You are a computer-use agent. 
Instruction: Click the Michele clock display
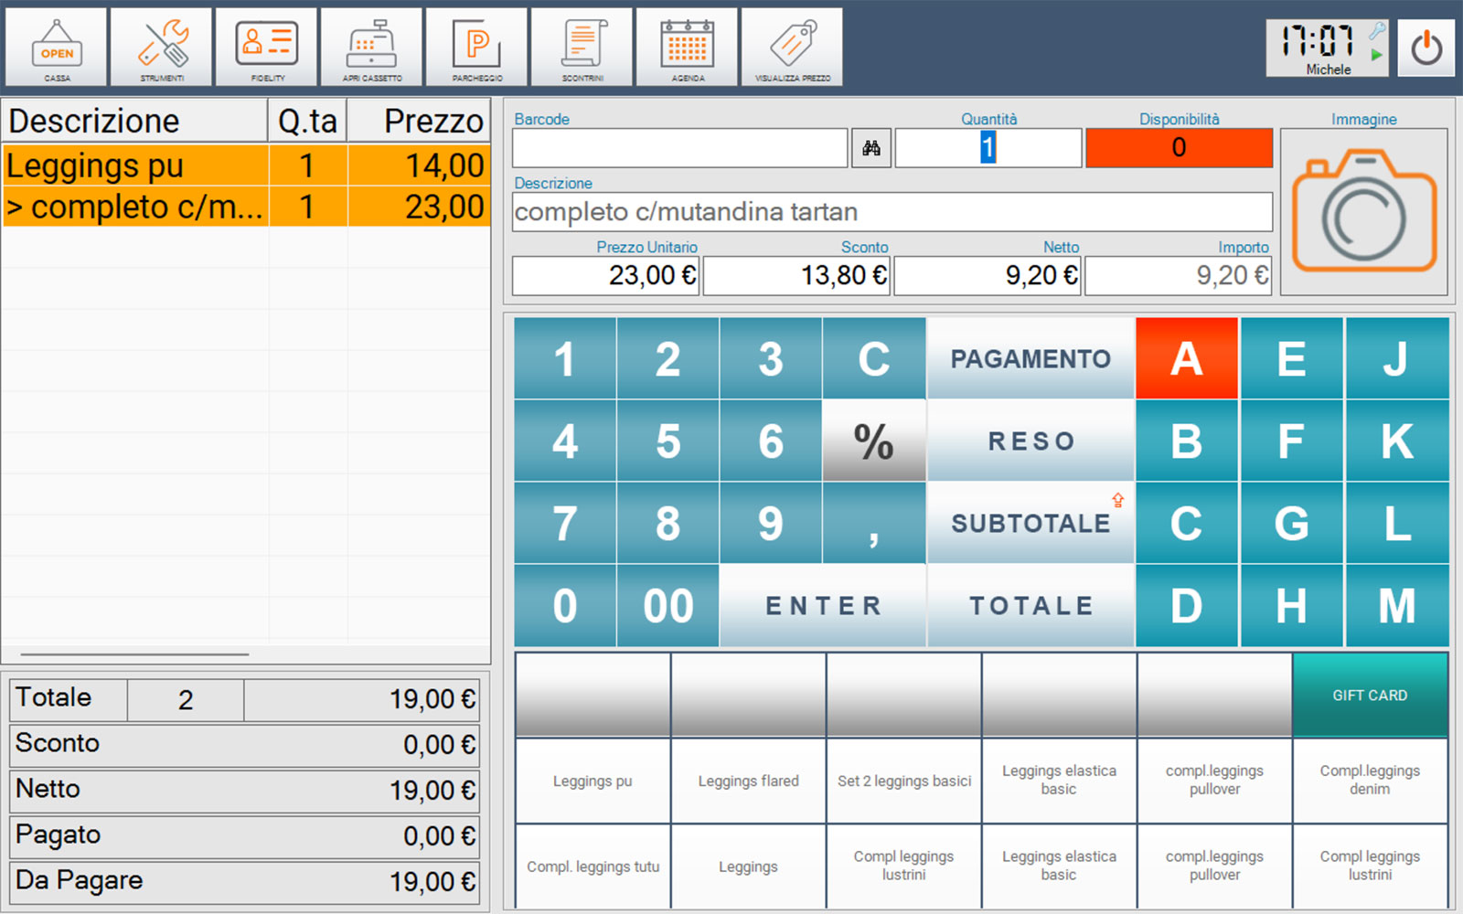click(1327, 48)
